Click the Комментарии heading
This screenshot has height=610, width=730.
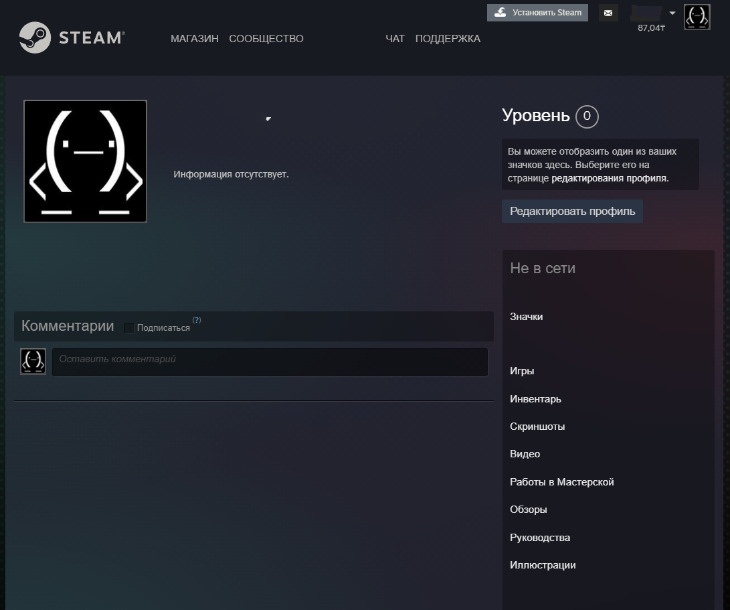(x=68, y=325)
